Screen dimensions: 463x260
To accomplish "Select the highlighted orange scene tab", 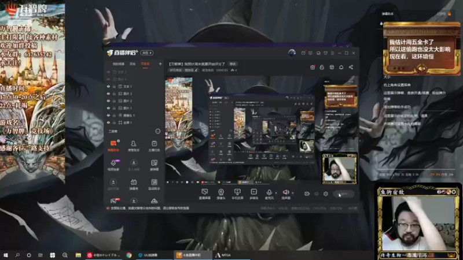I will click(145, 64).
